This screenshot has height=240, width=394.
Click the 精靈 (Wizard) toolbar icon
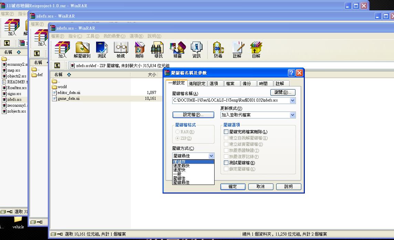click(x=177, y=50)
